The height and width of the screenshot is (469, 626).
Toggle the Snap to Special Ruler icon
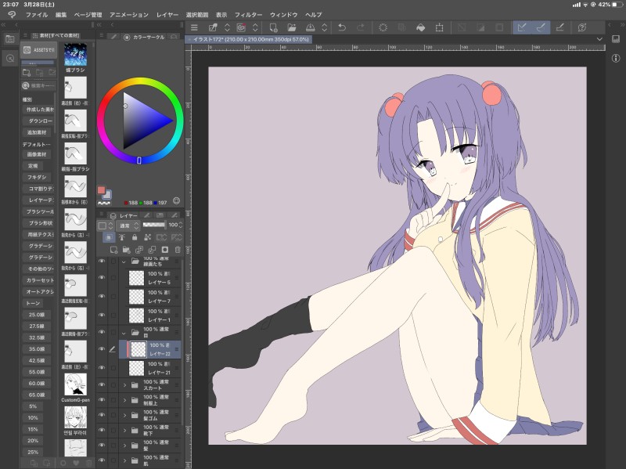pyautogui.click(x=541, y=27)
